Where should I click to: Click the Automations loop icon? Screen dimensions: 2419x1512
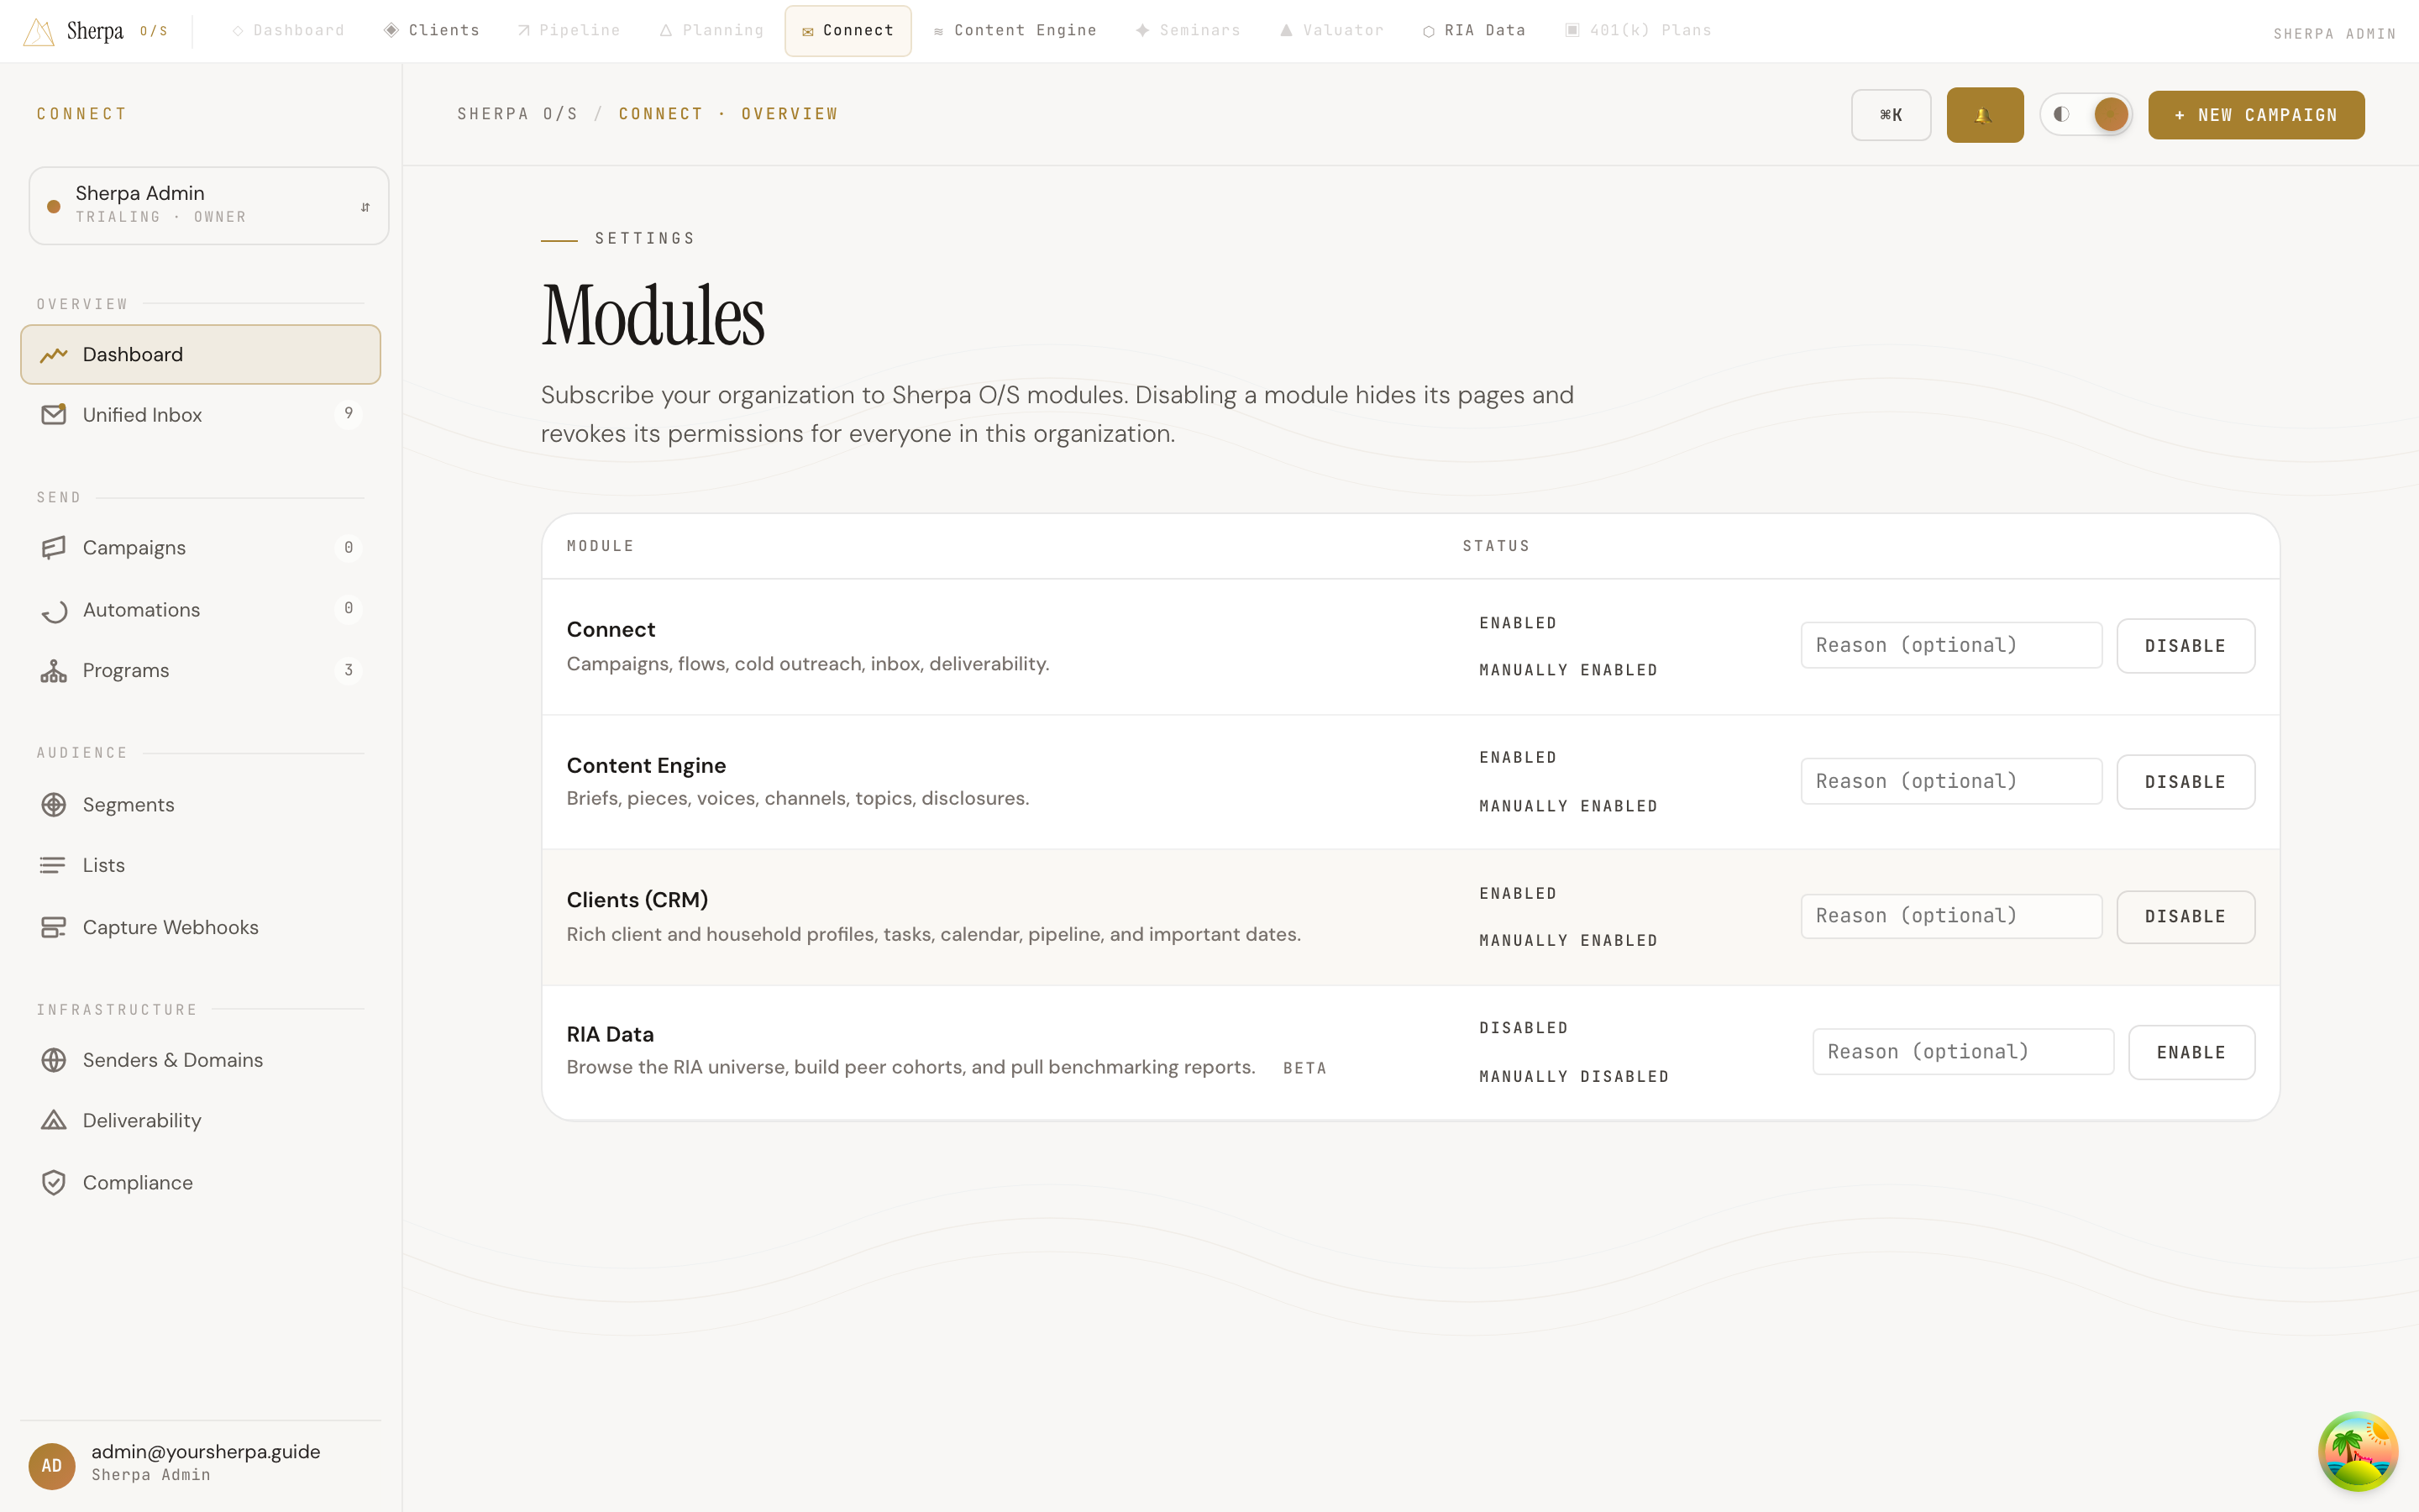tap(54, 610)
